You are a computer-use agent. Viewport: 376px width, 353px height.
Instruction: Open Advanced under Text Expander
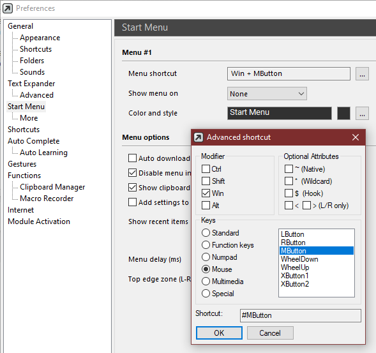coord(36,95)
